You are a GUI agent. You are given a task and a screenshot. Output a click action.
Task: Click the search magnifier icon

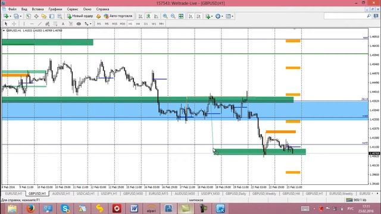click(369, 16)
